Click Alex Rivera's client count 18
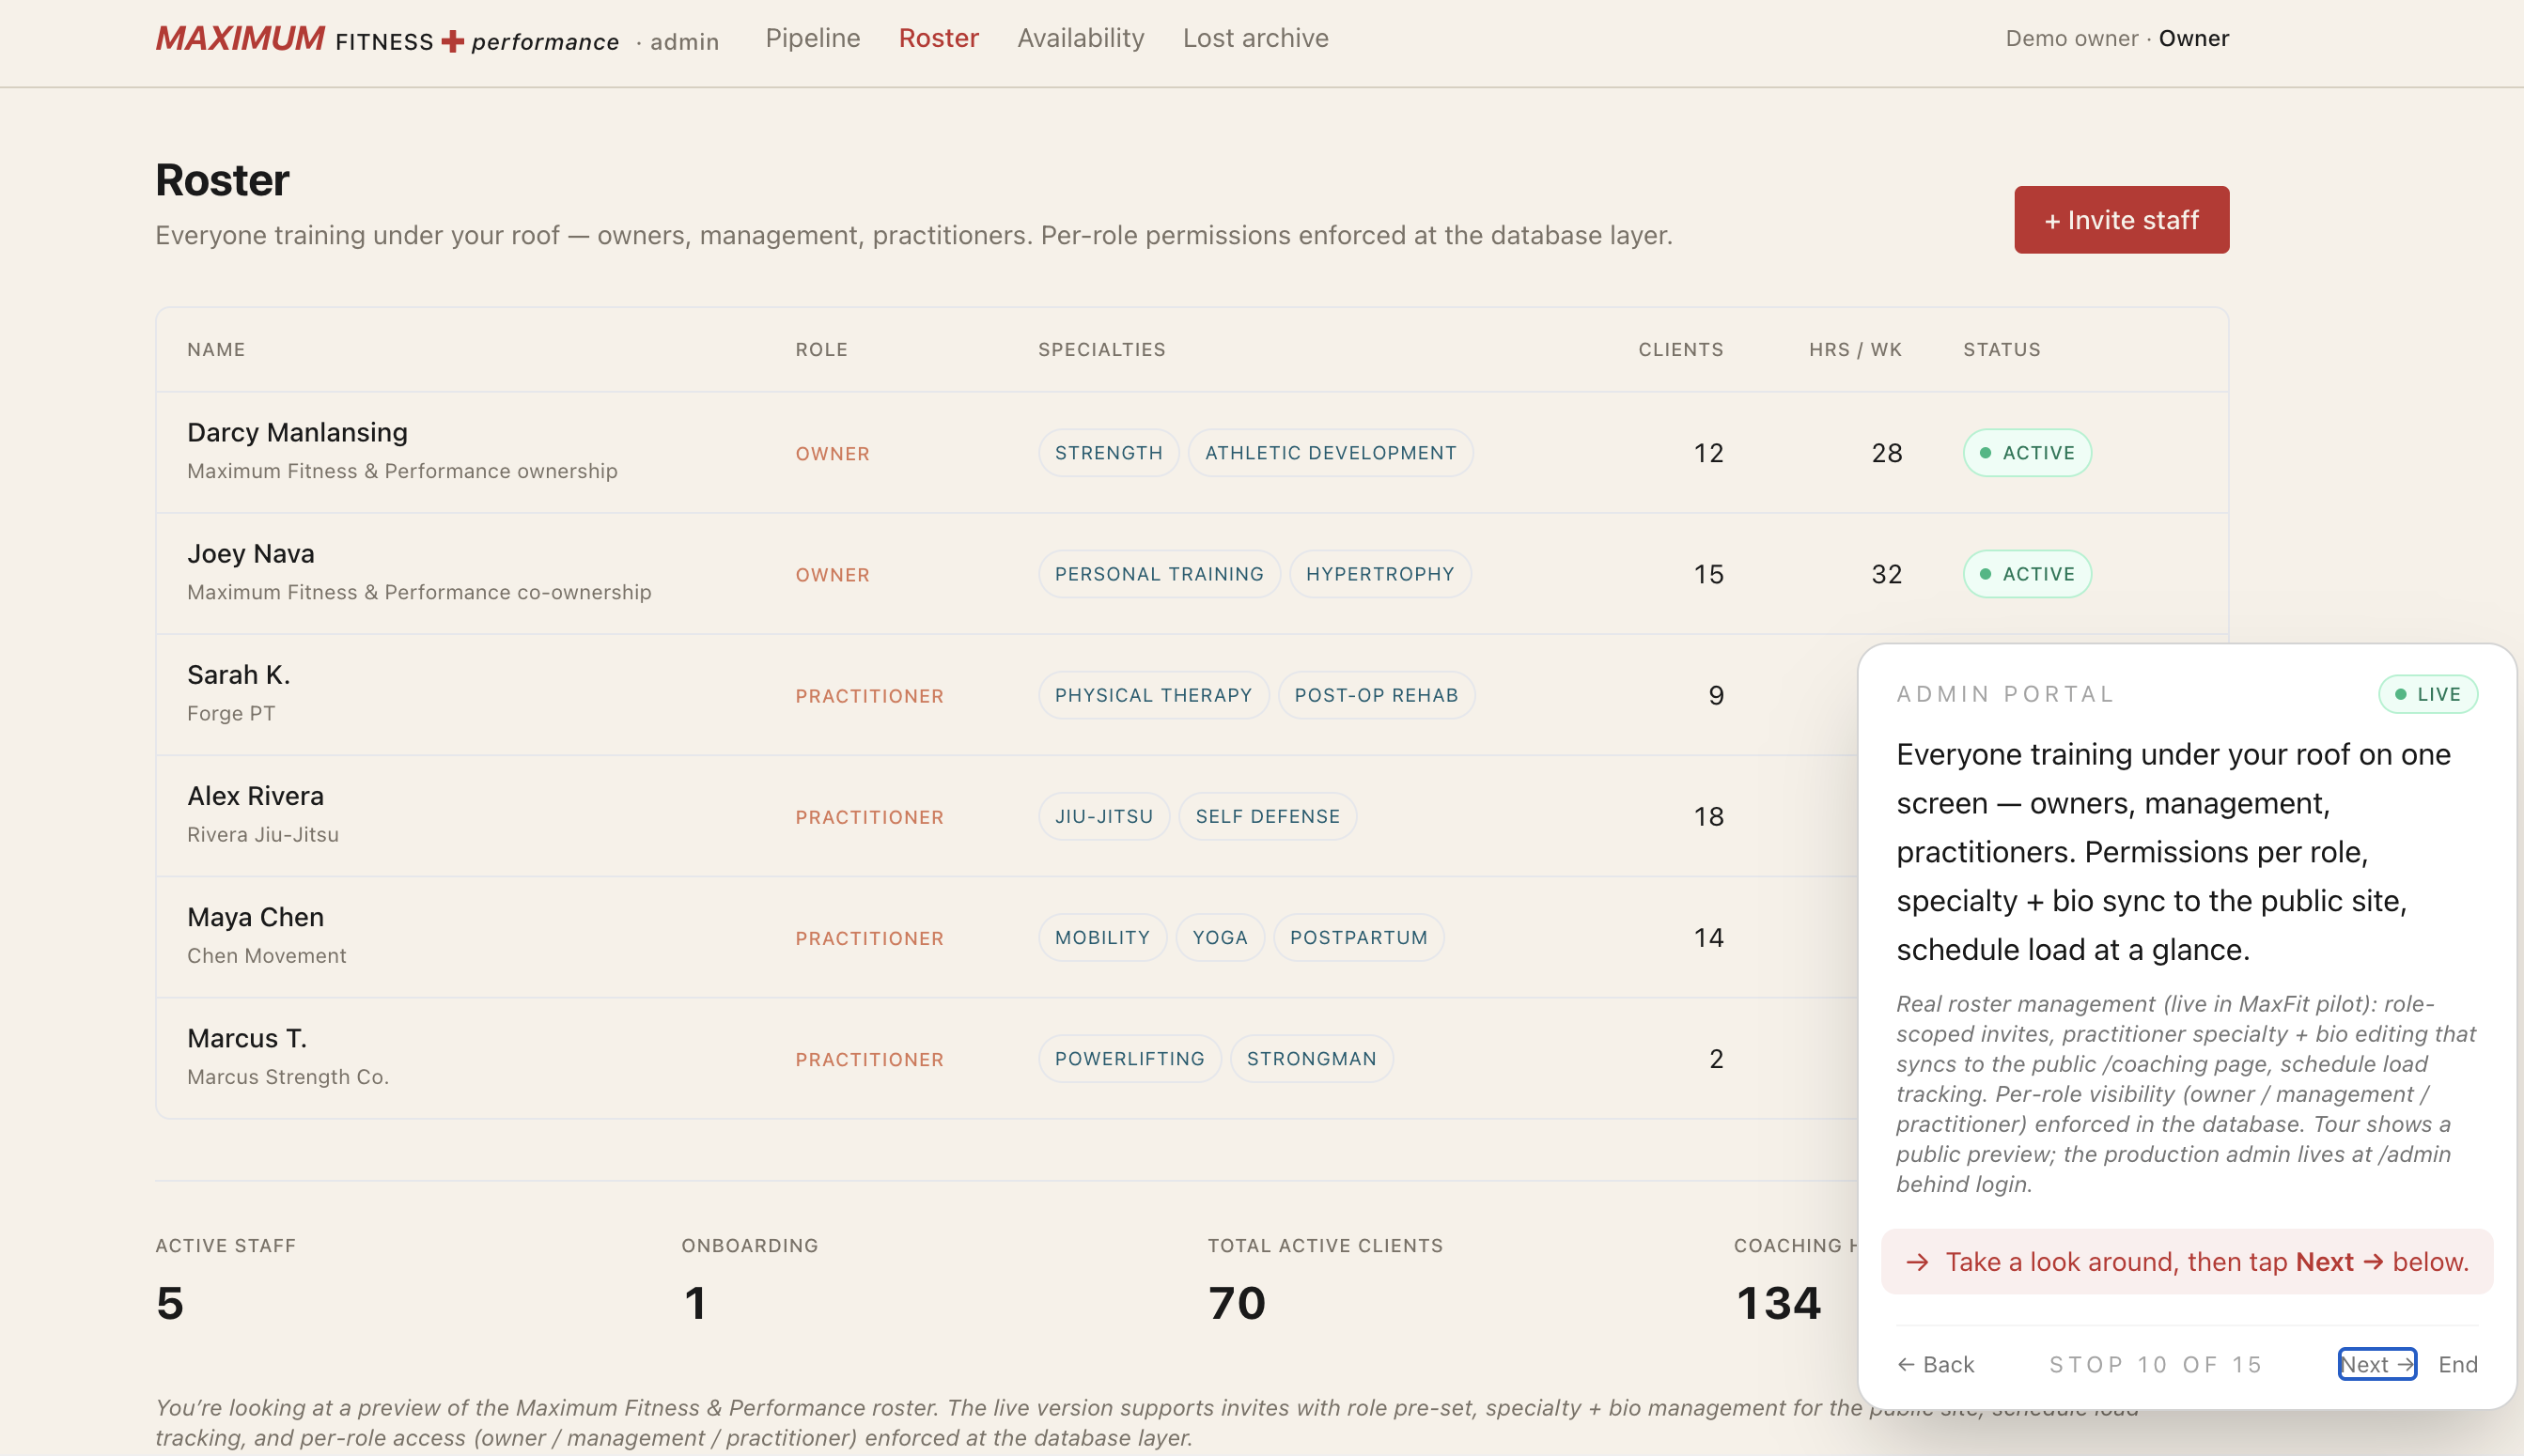 pos(1708,816)
